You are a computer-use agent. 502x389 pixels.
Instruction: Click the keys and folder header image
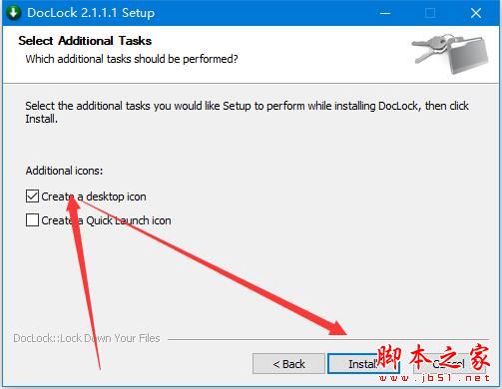[x=450, y=53]
